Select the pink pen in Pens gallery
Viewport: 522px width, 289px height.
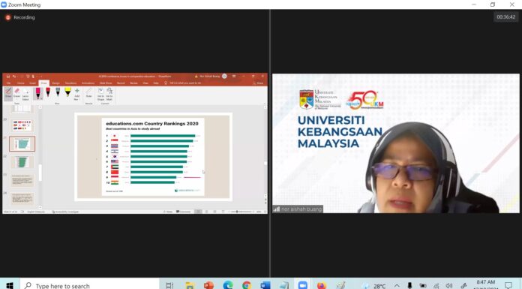(38, 93)
